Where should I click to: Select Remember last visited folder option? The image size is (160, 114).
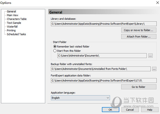(71, 47)
